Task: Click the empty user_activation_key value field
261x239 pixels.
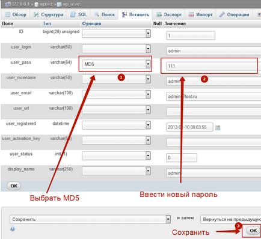Action: pyautogui.click(x=213, y=142)
